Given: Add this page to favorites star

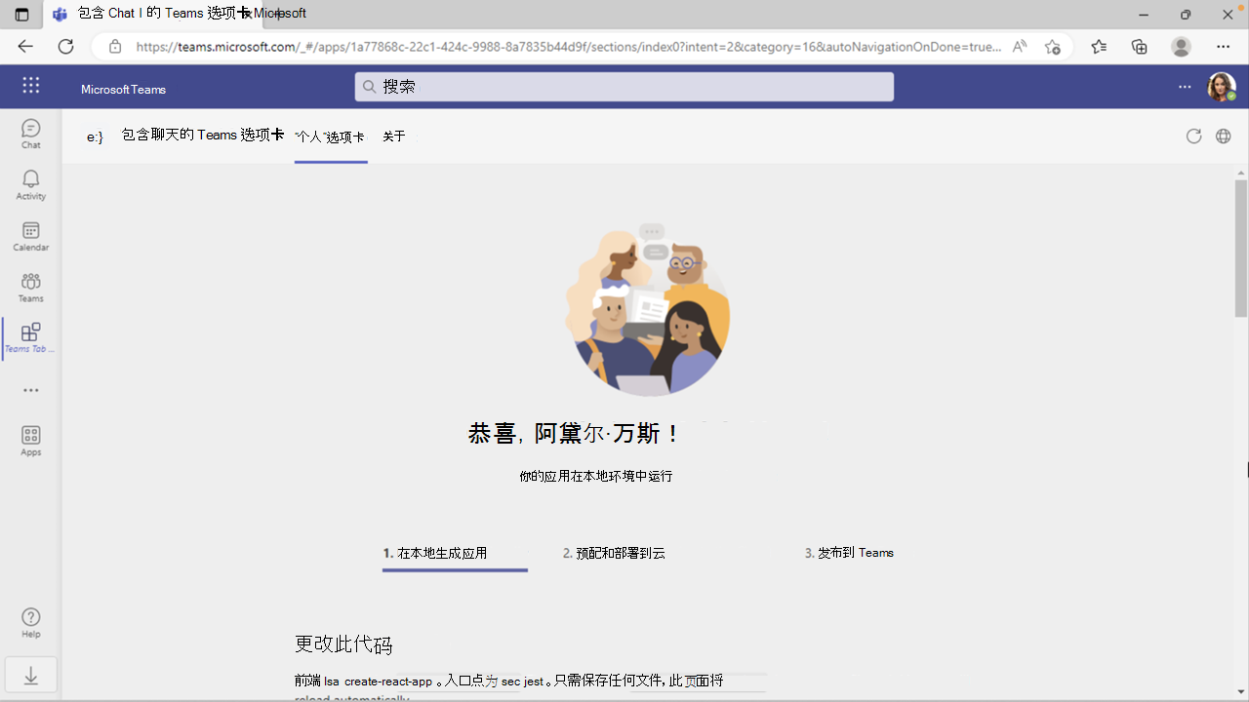Looking at the screenshot, I should [x=1052, y=47].
